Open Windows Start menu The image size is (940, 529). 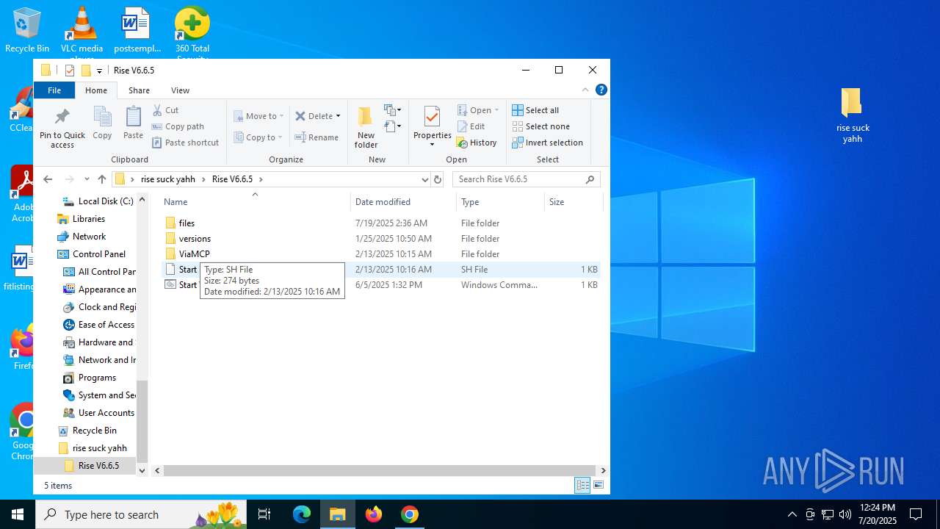pyautogui.click(x=18, y=514)
